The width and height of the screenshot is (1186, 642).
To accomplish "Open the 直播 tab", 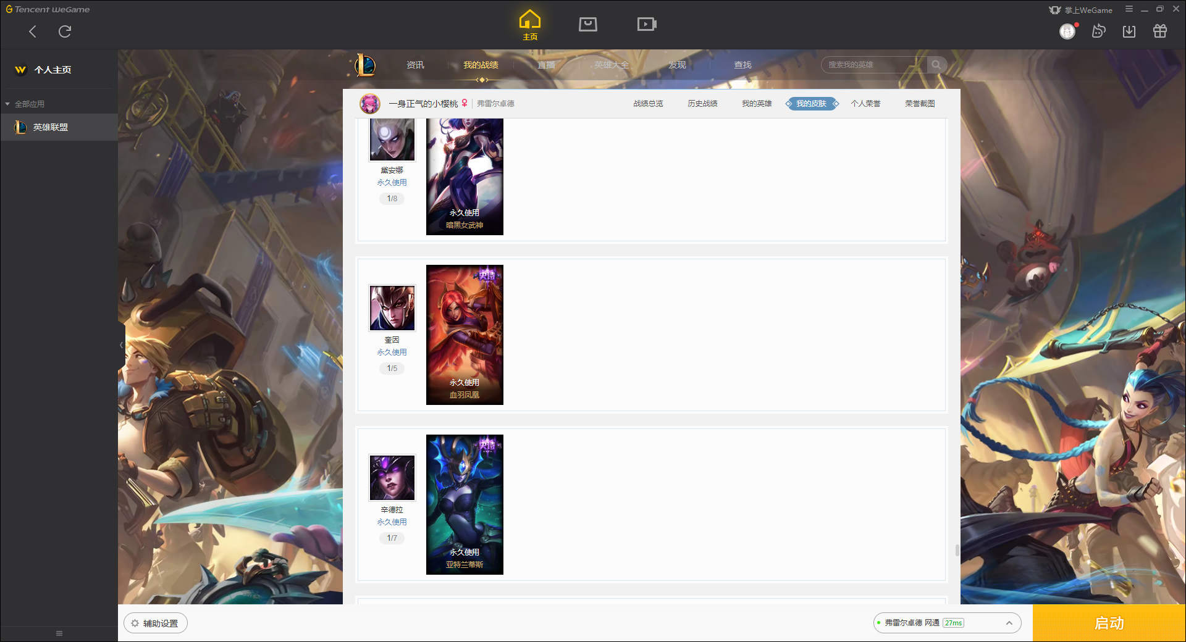I will pos(546,65).
